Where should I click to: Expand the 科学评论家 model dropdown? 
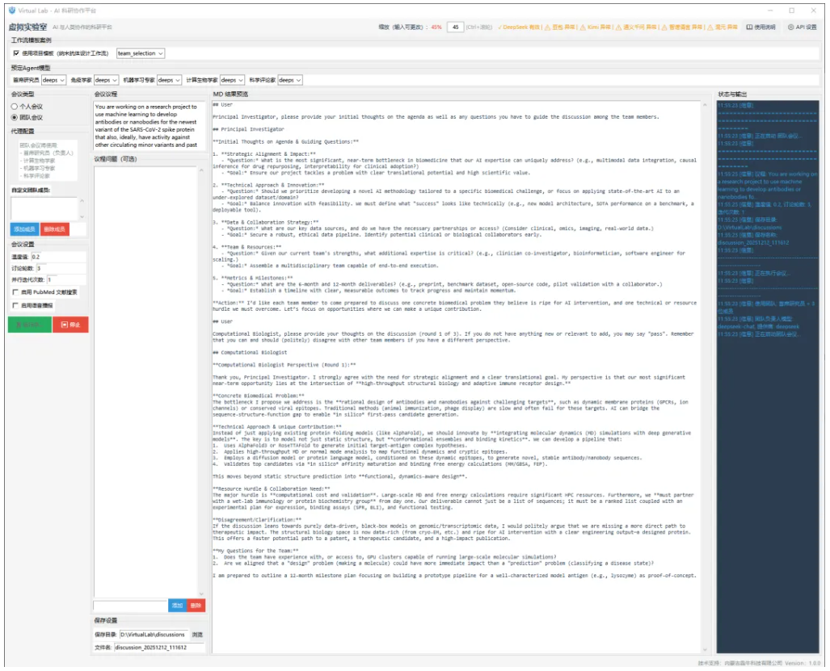click(x=290, y=80)
